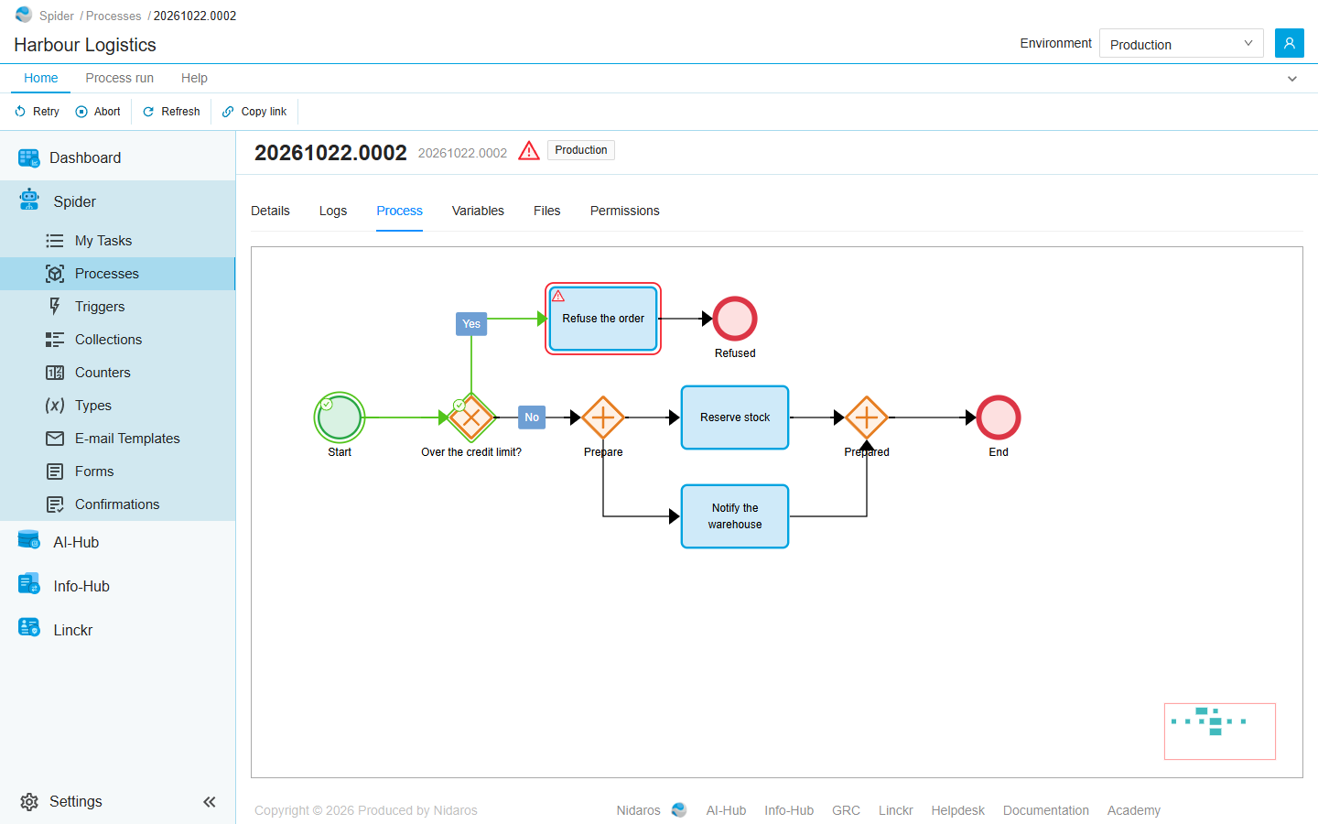
Task: Select the Reserve stock task node
Action: pos(735,417)
